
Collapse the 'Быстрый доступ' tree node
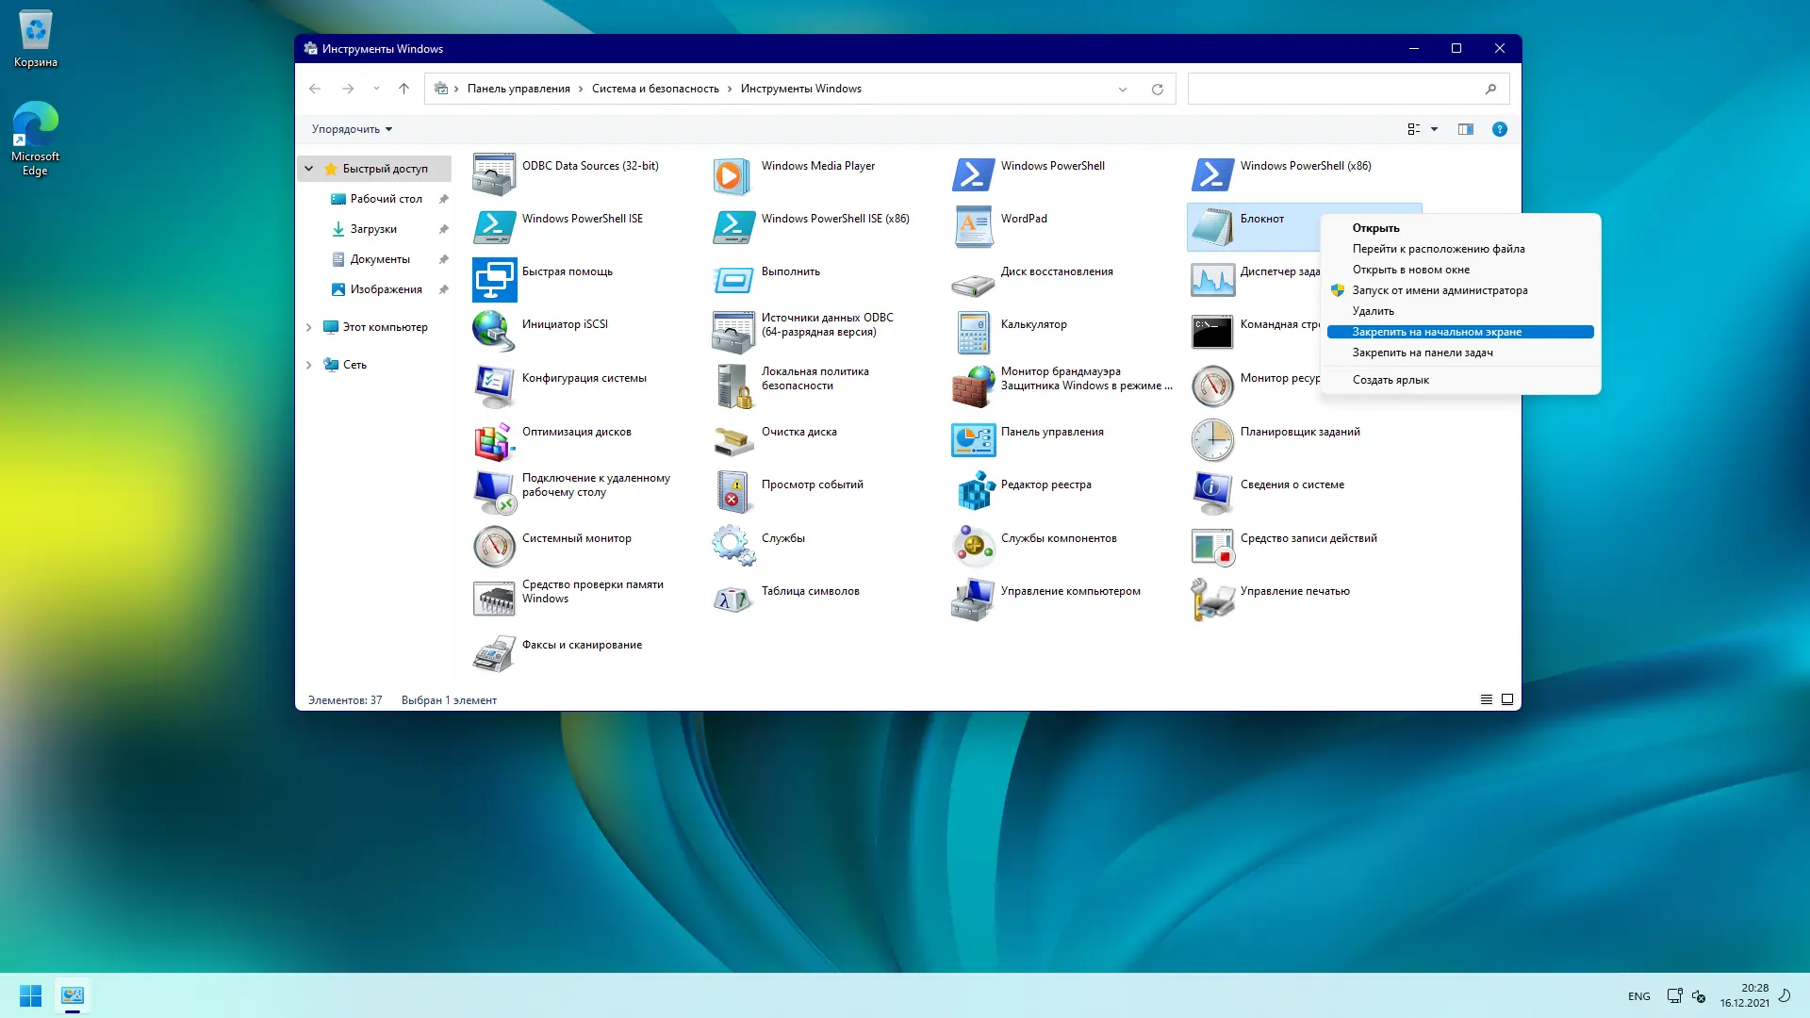309,169
